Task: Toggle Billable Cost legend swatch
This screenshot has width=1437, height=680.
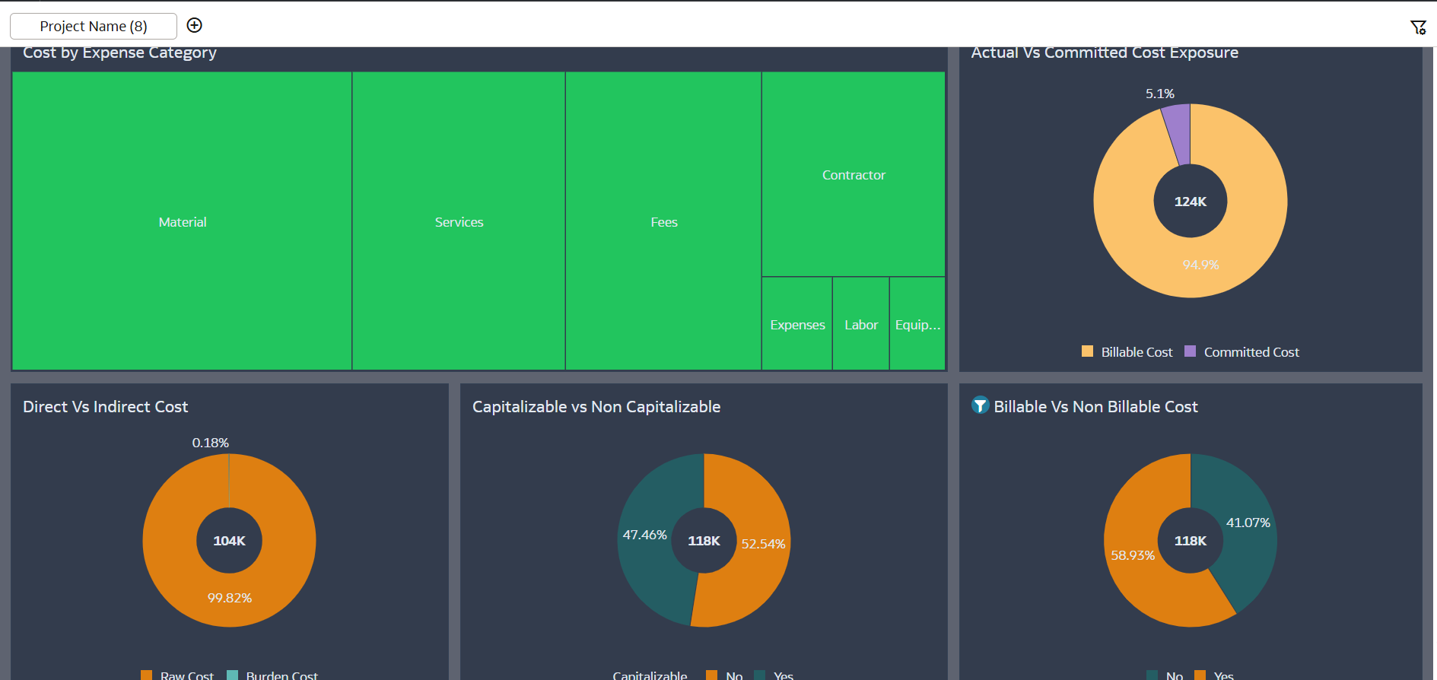Action: 1087,351
